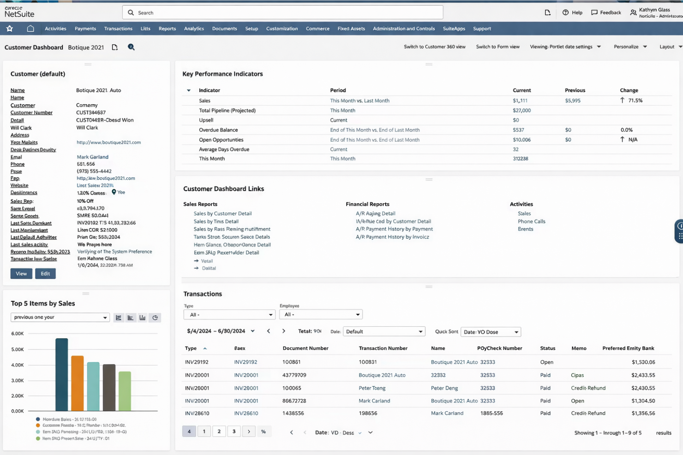This screenshot has height=455, width=683.
Task: Click the green legend swatch below the chart
Action: 38,438
